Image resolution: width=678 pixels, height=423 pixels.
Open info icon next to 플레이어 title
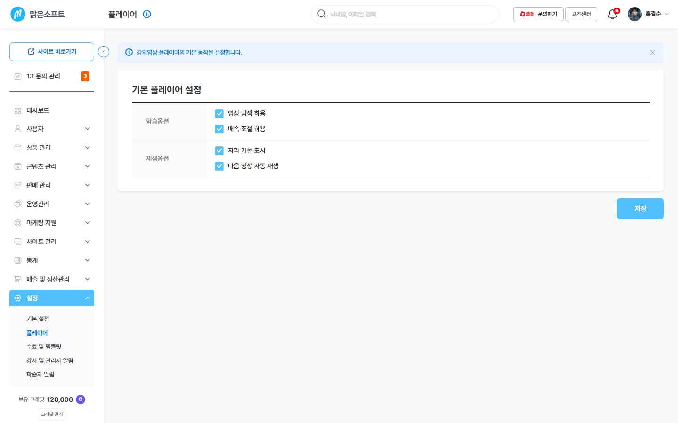coord(147,14)
